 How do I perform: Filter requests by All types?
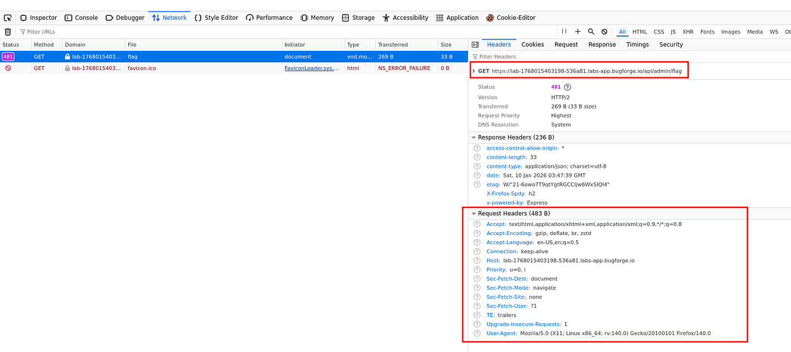(x=622, y=32)
